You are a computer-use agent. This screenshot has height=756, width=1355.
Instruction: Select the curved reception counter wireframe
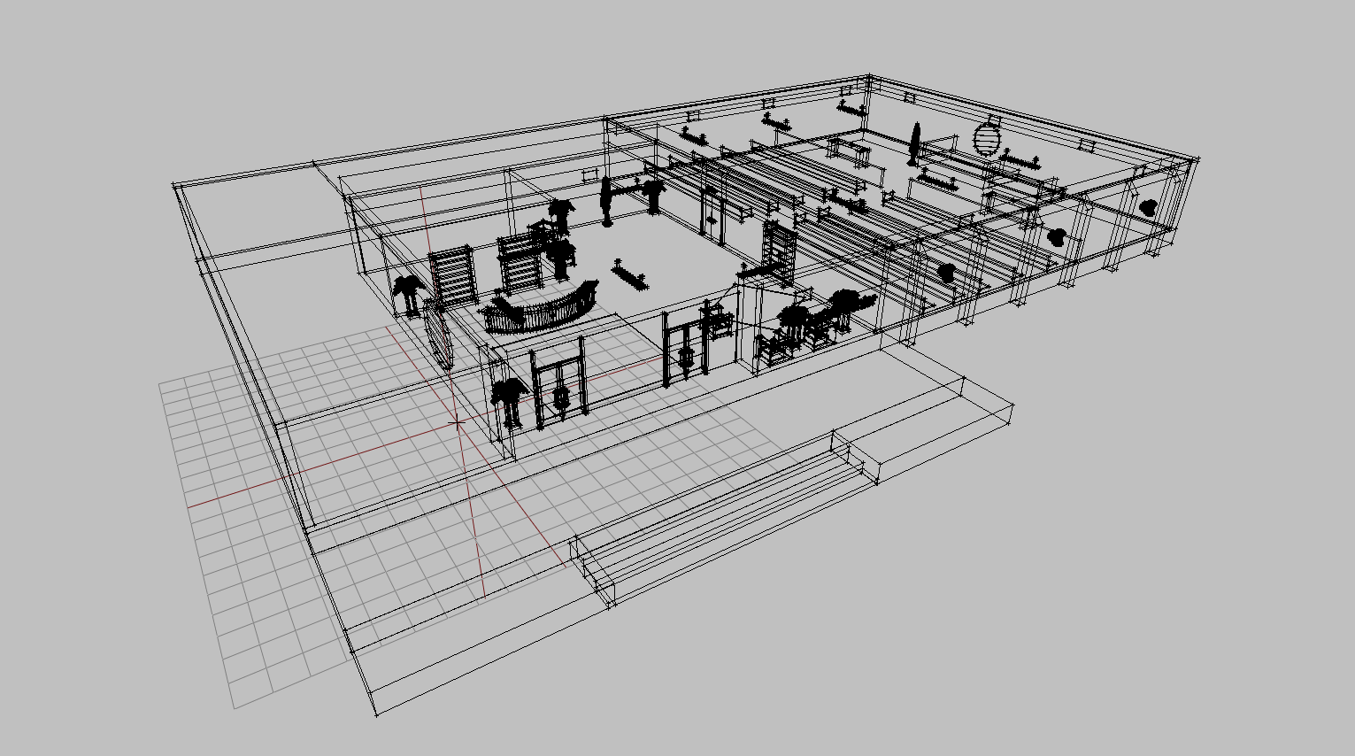(x=541, y=309)
